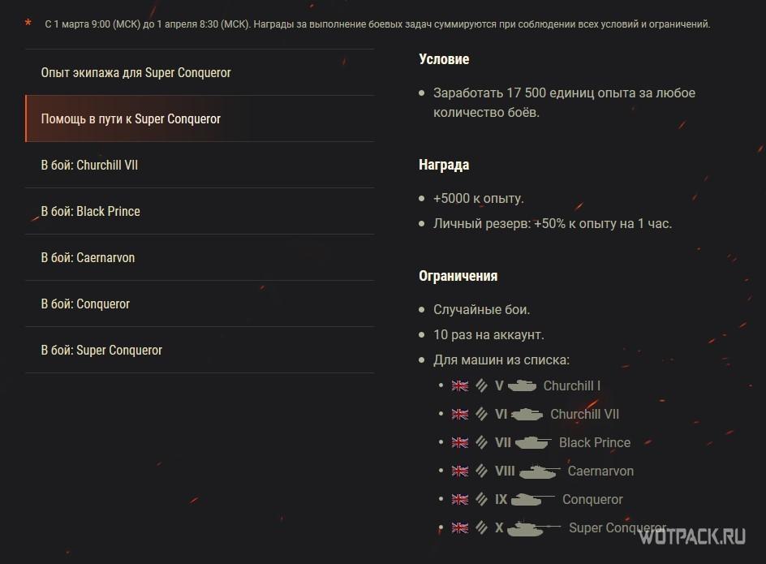Switch to В бой: Super Conqueror tab

click(x=101, y=351)
